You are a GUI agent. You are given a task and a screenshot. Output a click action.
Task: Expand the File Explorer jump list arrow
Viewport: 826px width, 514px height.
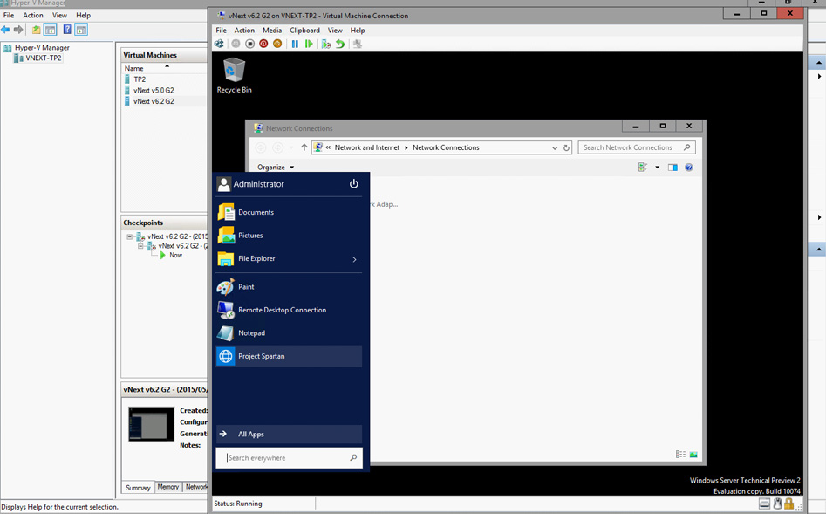click(x=354, y=259)
